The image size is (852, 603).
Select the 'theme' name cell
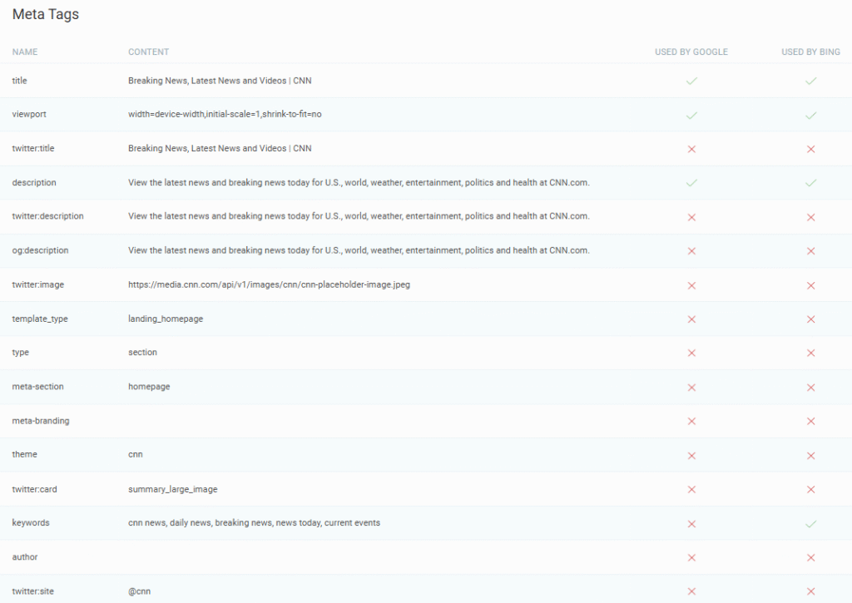point(24,454)
